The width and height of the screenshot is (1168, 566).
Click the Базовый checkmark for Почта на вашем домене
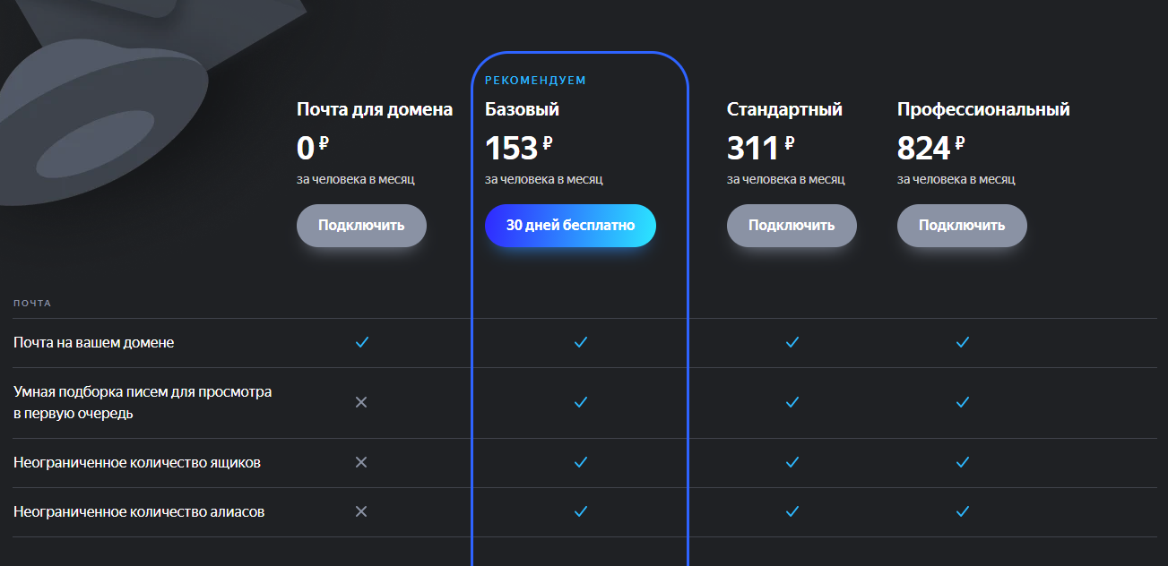(580, 342)
